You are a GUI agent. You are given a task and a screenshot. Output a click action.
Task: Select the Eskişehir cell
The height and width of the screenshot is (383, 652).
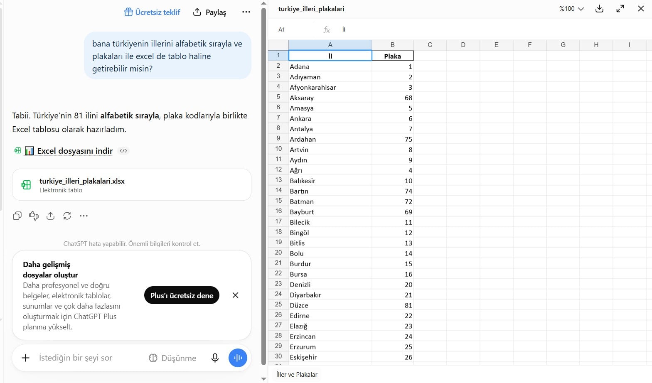point(330,357)
